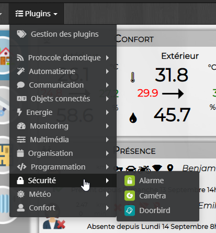Select the Sécurité menu entry
216x233 pixels.
tap(63, 181)
